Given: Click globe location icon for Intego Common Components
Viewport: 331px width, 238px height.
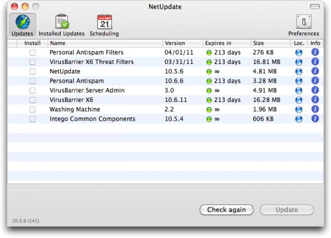Looking at the screenshot, I should [298, 119].
